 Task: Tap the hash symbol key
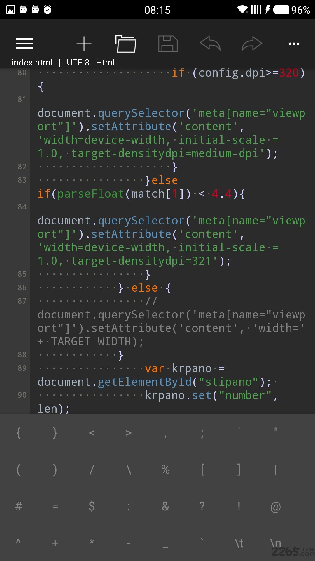coord(19,506)
